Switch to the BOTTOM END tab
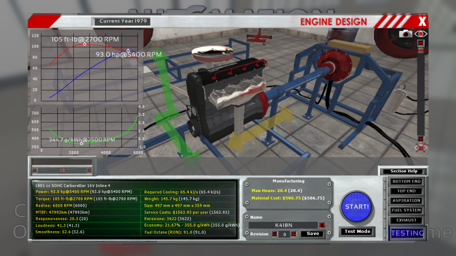The image size is (456, 256). pyautogui.click(x=406, y=181)
